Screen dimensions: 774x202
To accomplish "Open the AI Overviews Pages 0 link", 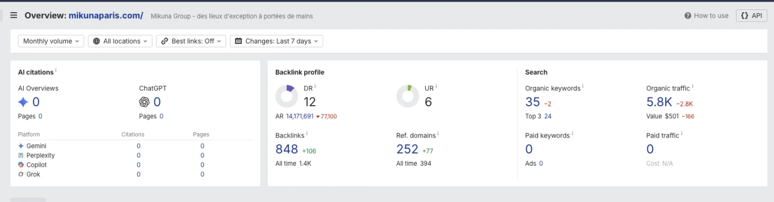I will [x=40, y=116].
